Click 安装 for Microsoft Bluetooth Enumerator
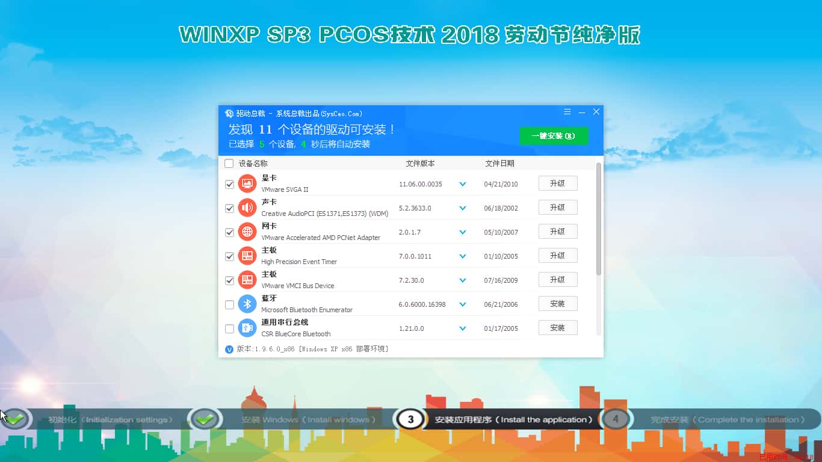The height and width of the screenshot is (462, 822). (558, 304)
